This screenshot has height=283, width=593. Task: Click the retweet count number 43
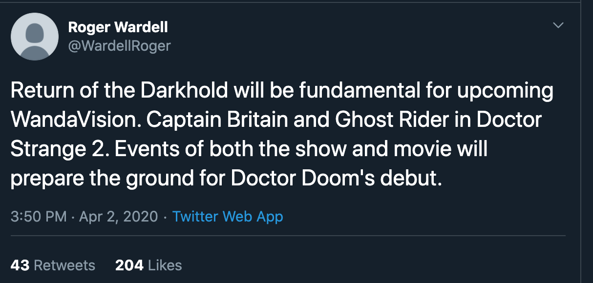pos(20,265)
